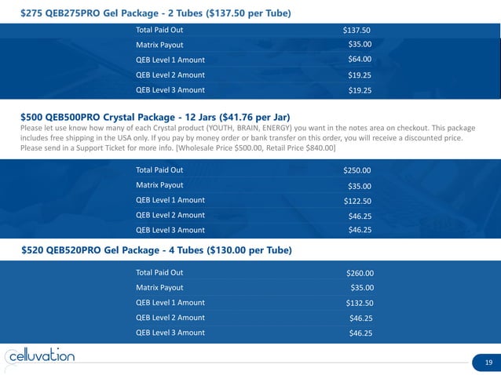Click the $19.25 QEB Level 3 amount

(x=360, y=90)
